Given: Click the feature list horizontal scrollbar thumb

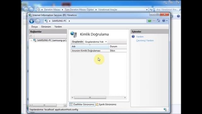Looking at the screenshot, I should point(90,98).
